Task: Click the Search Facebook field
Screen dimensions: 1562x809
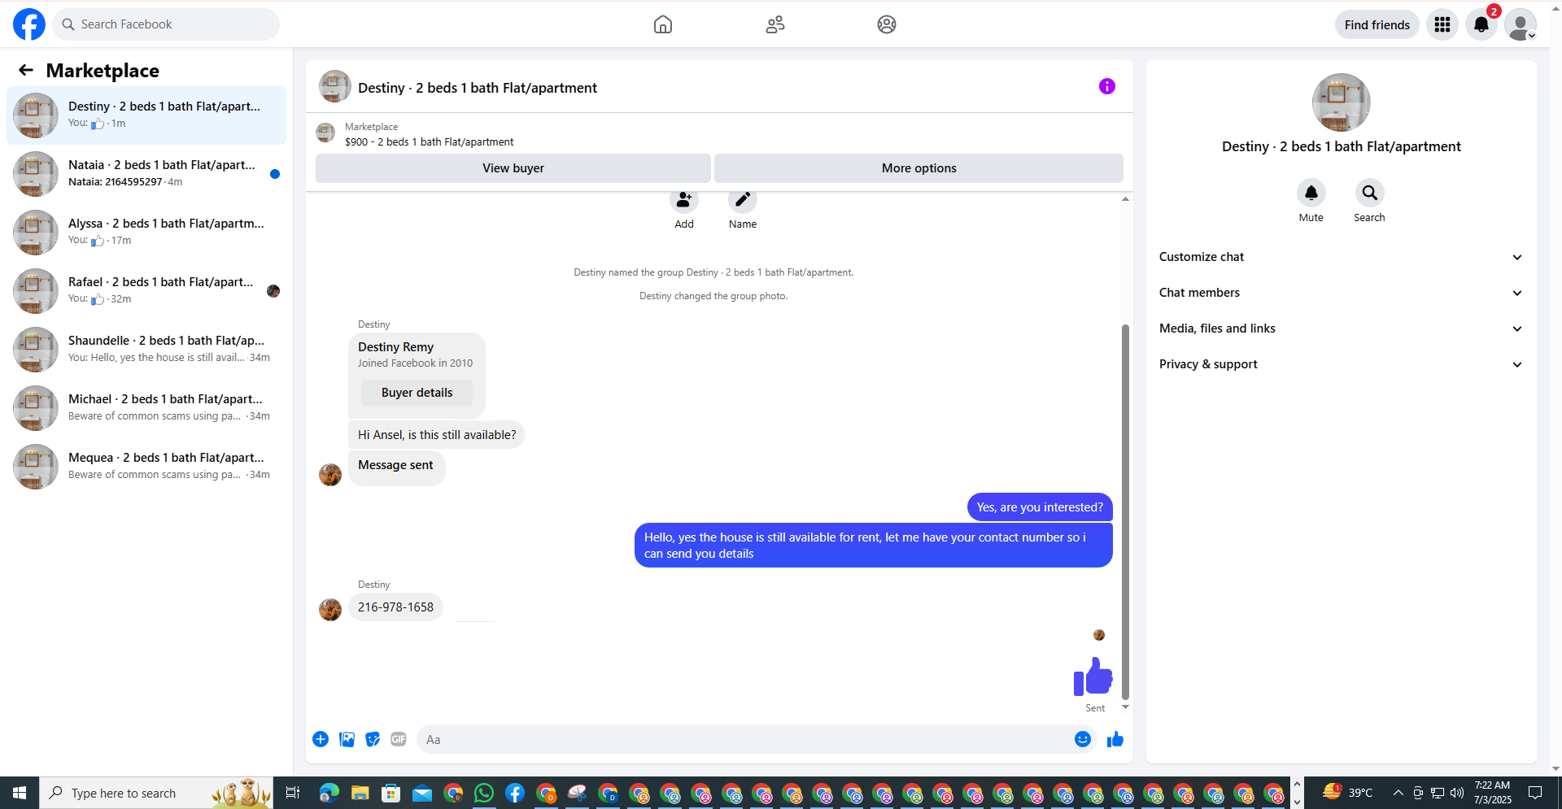Action: point(166,24)
